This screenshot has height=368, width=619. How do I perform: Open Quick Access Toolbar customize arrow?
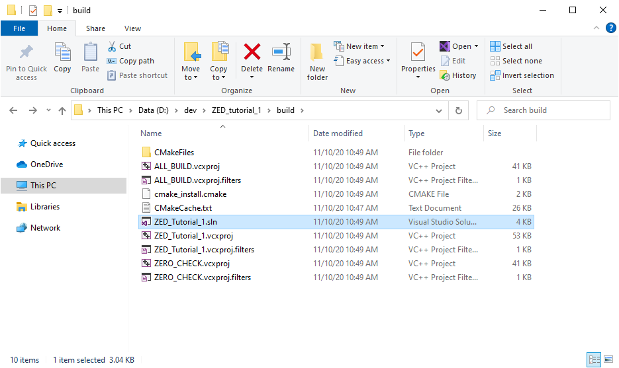point(60,11)
